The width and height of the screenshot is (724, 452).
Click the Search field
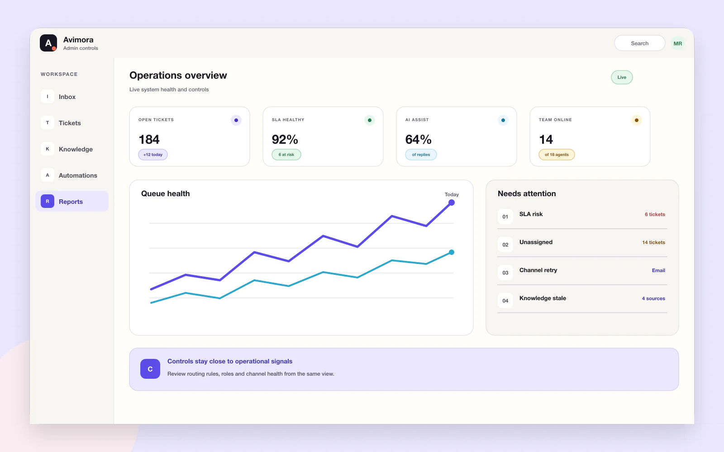coord(639,43)
